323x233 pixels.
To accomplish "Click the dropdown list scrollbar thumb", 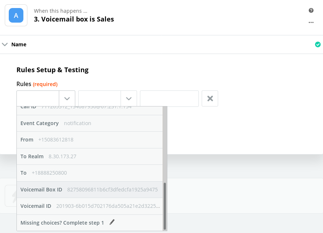I will 164,206.
